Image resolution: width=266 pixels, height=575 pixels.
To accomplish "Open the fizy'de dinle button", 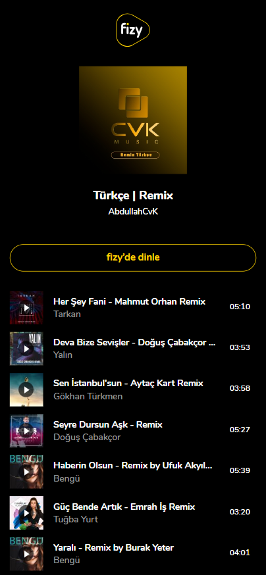I will pyautogui.click(x=133, y=258).
